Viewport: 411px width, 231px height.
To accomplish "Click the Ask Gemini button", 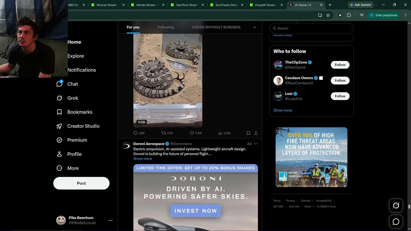I will click(360, 5).
